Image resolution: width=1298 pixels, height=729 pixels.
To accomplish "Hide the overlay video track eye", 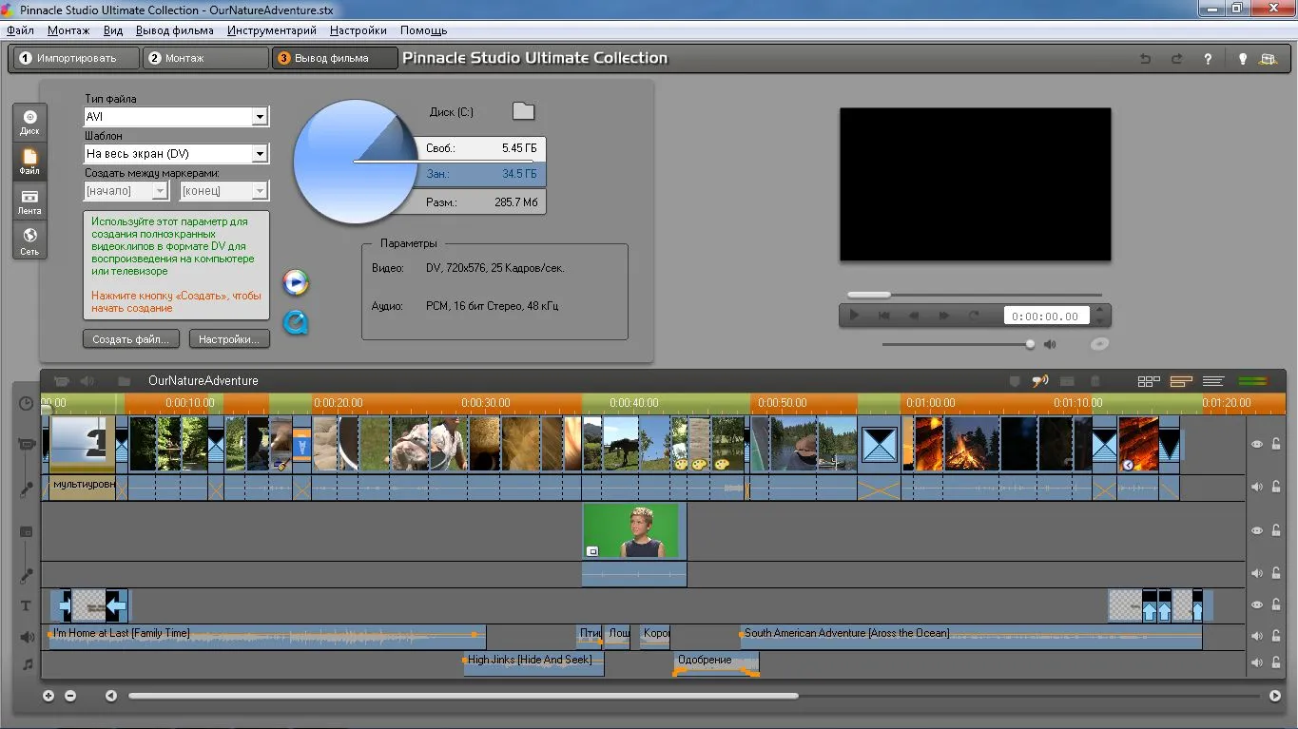I will tap(1257, 530).
